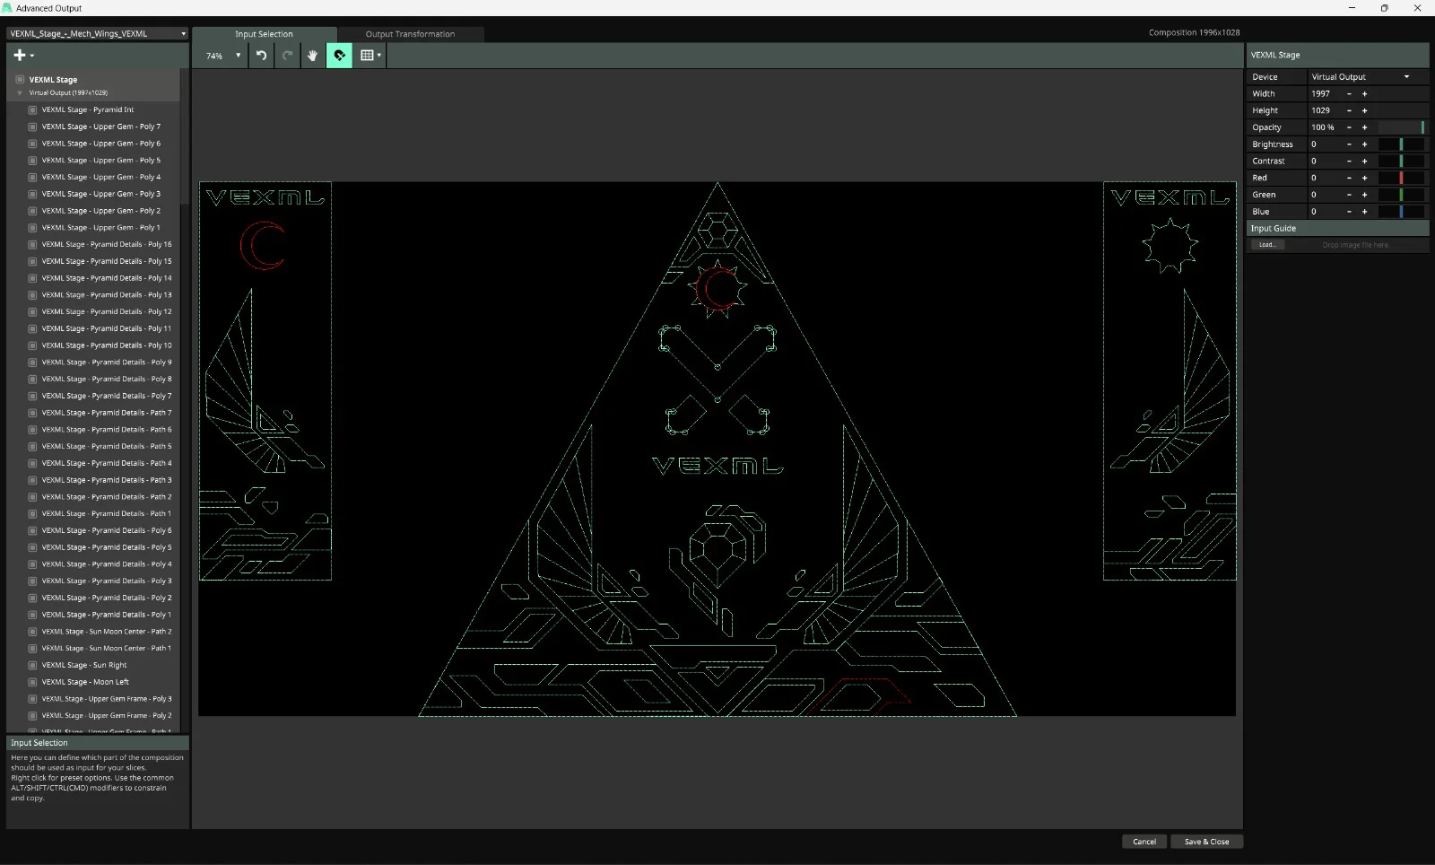This screenshot has width=1435, height=865.
Task: Click the Load button under Input Guide
Action: (1267, 244)
